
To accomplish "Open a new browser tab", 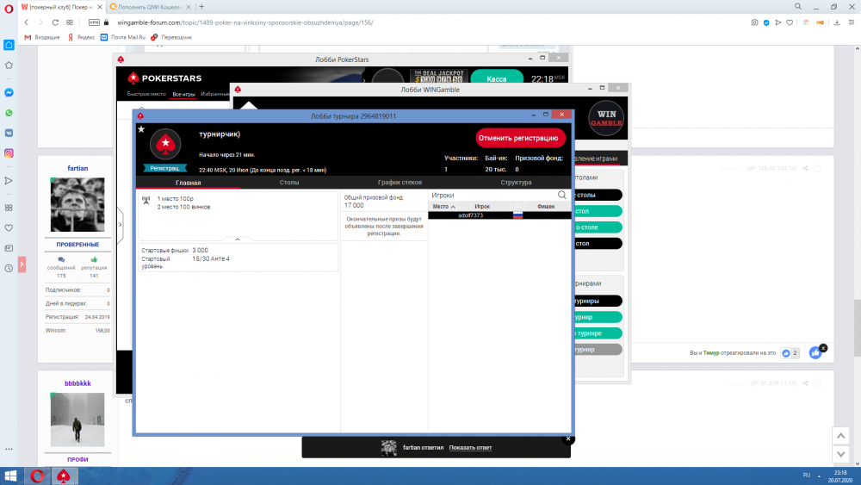I will coord(201,7).
